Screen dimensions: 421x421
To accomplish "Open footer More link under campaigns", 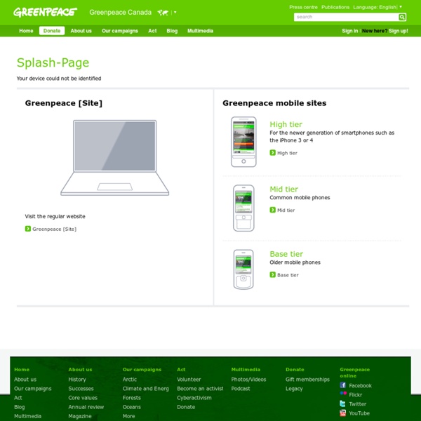I will tap(128, 416).
